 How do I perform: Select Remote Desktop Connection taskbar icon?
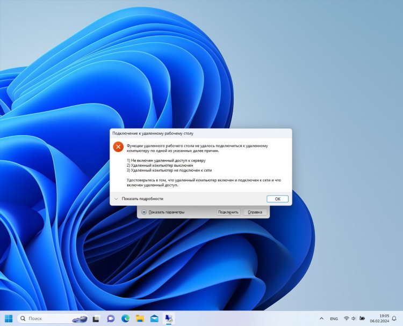169,318
